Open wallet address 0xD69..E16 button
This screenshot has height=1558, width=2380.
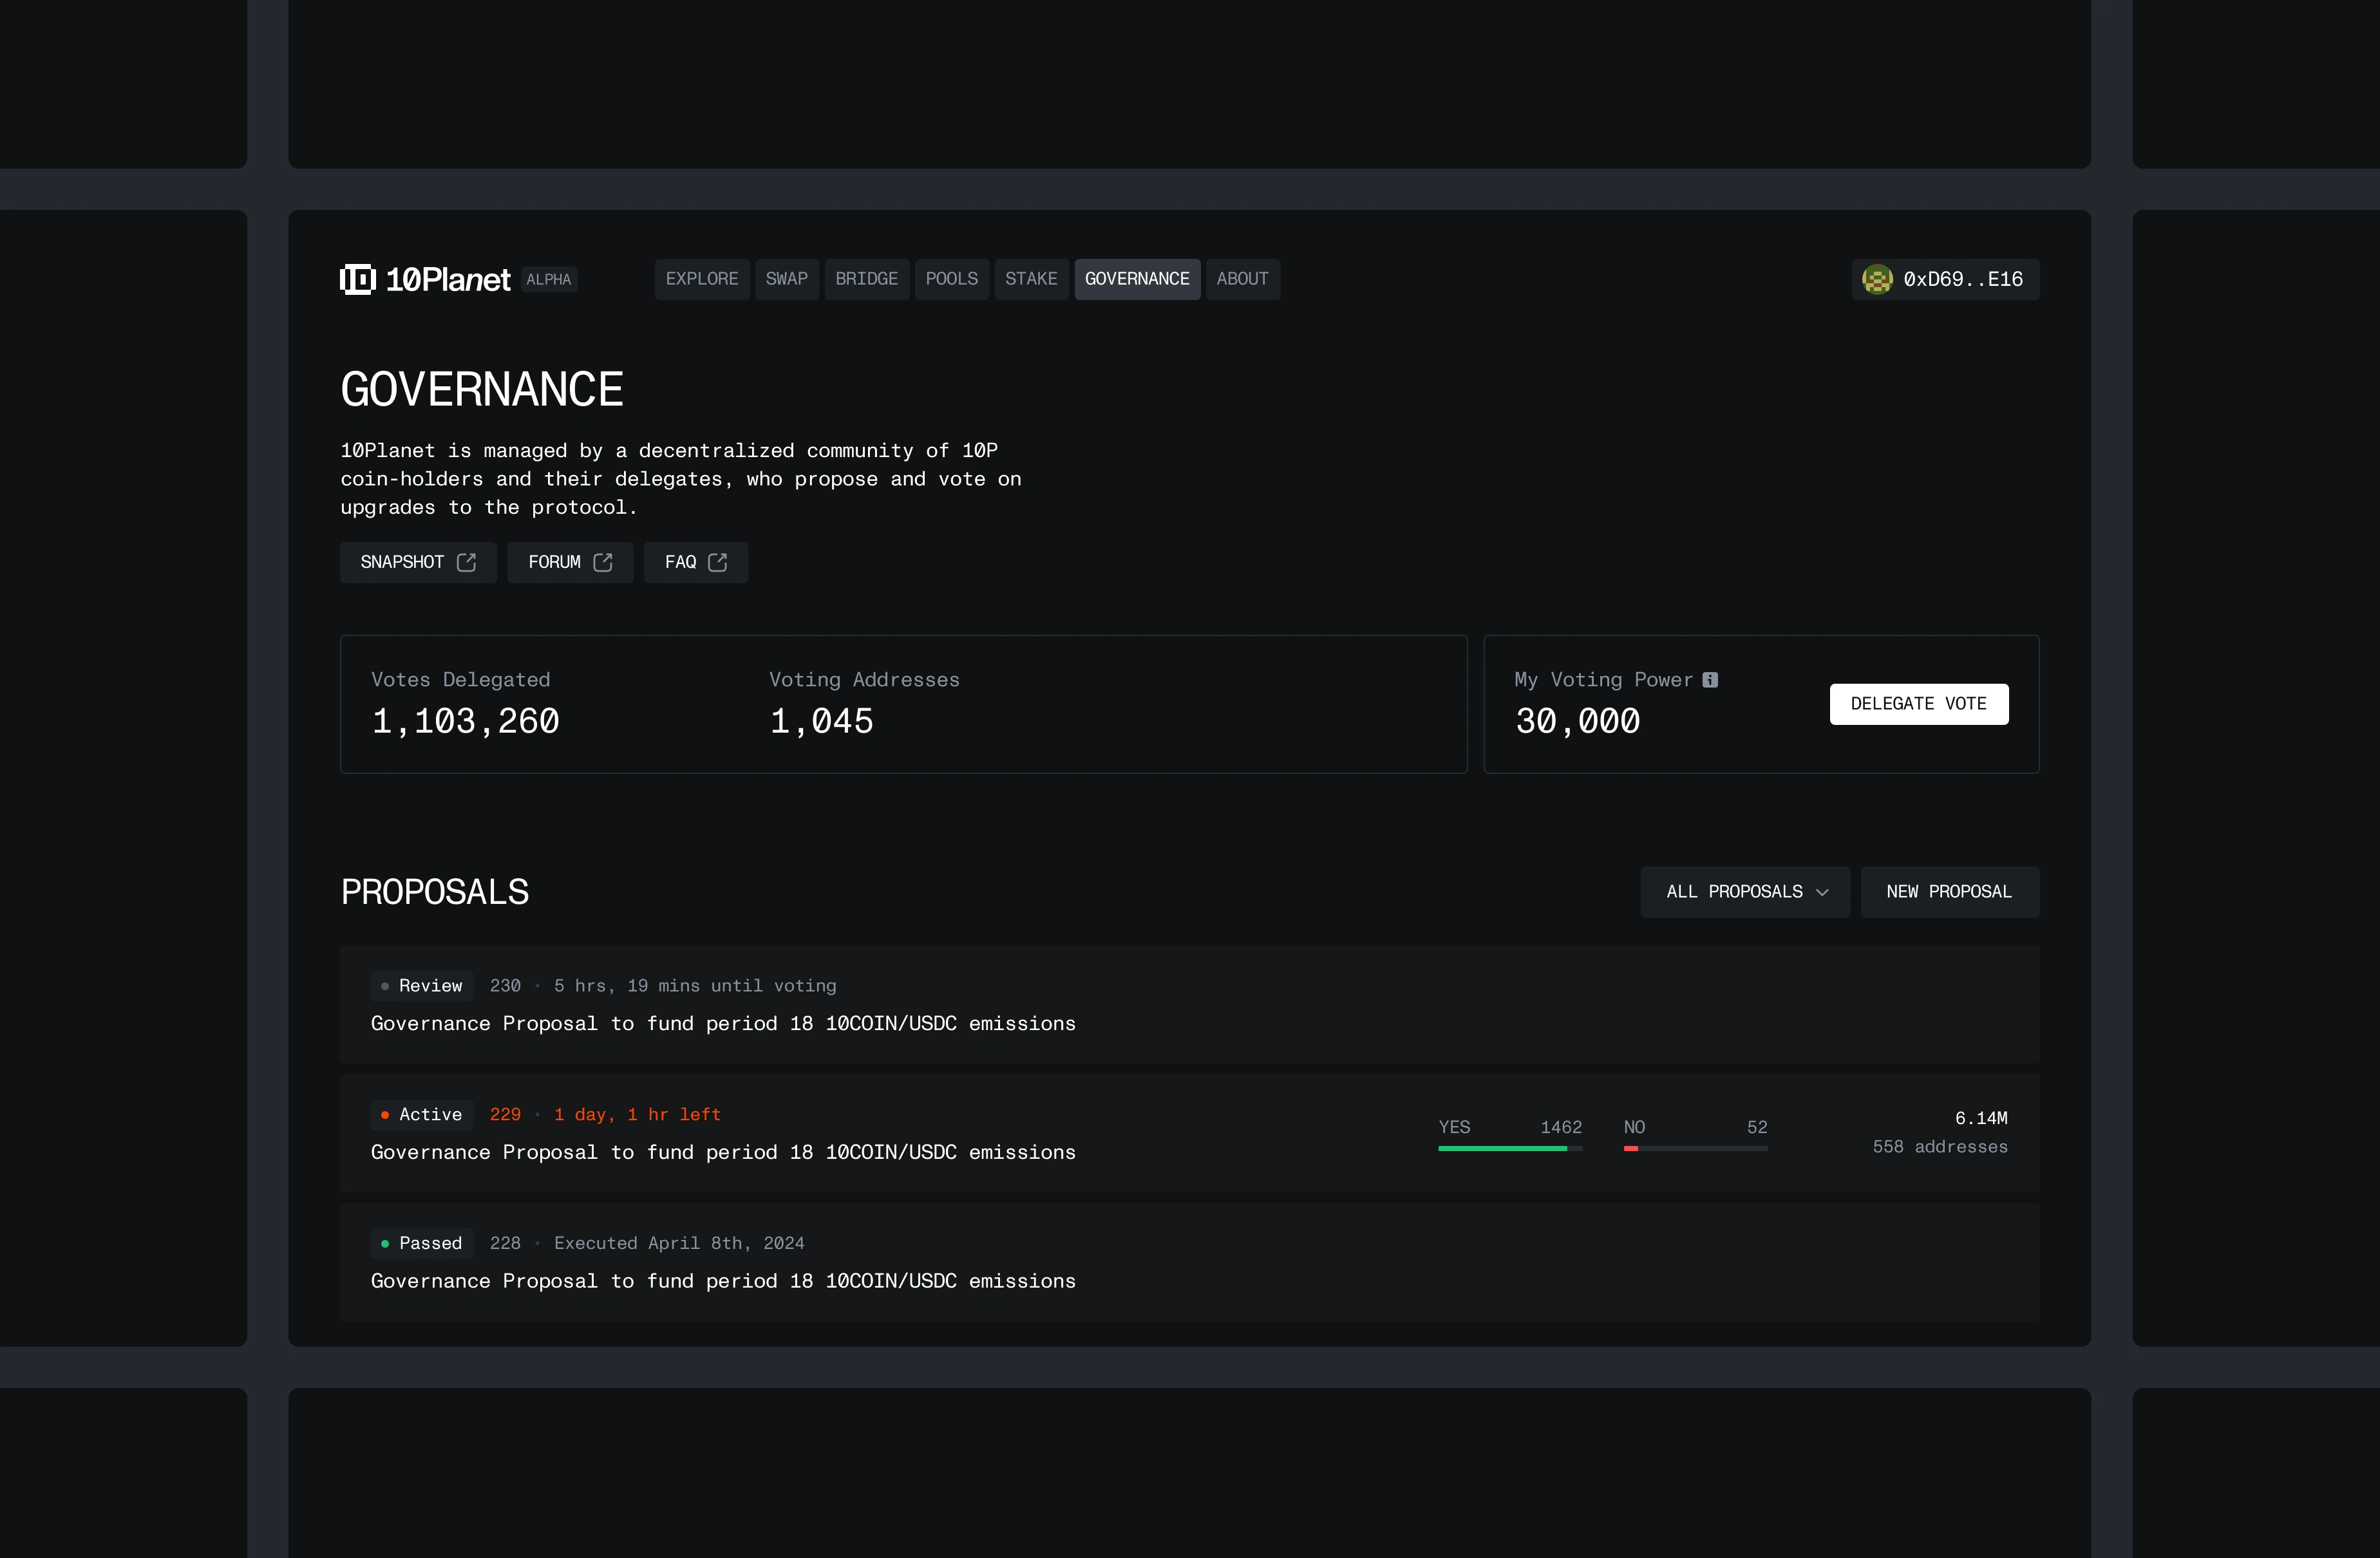point(1945,279)
